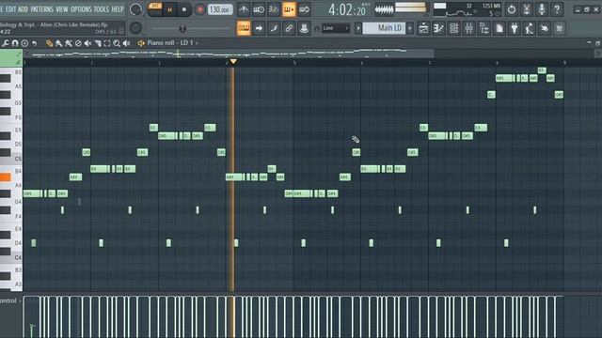
Task: Toggle PAT/song mode switch
Action: 155,9
